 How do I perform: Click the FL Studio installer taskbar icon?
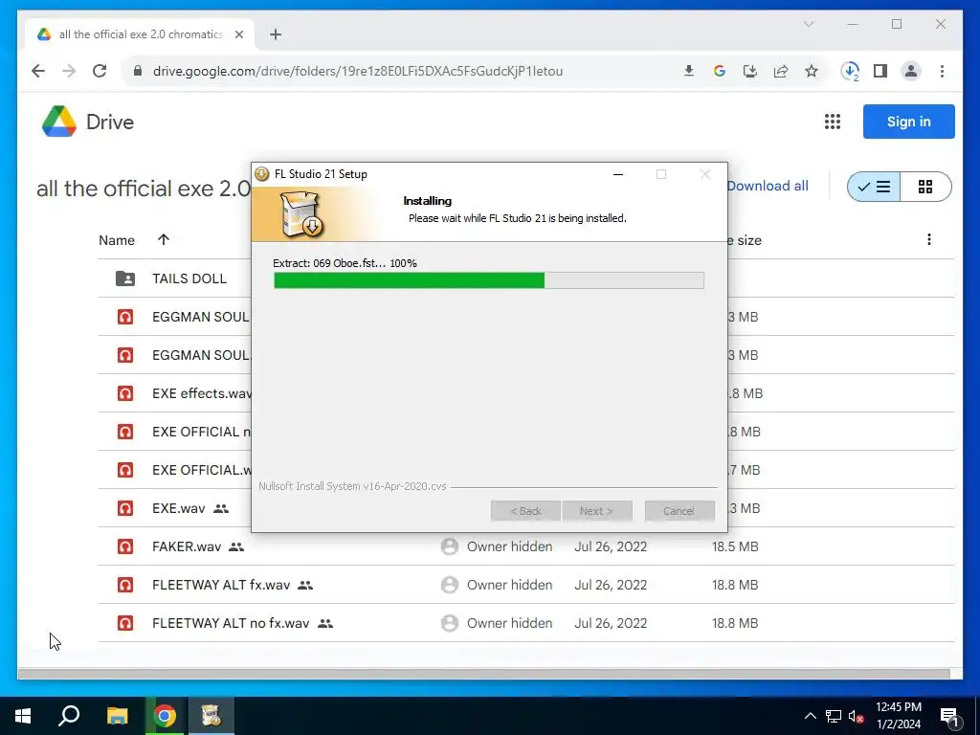pos(212,716)
